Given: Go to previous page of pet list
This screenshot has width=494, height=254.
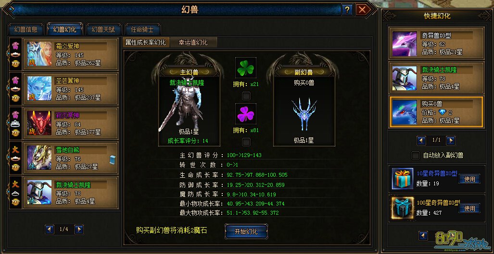Looking at the screenshot, I should coord(50,229).
